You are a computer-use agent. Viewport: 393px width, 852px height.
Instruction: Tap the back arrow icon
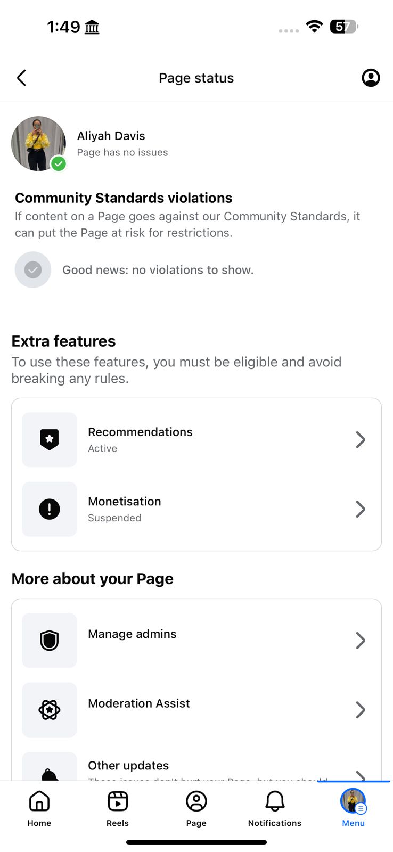[x=22, y=78]
